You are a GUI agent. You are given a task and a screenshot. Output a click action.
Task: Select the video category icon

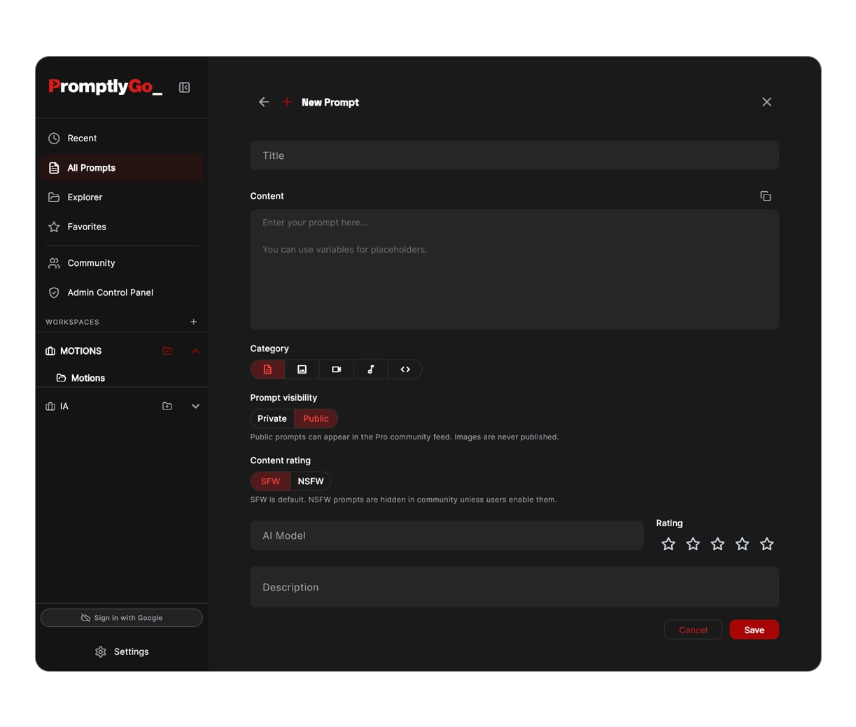tap(337, 369)
